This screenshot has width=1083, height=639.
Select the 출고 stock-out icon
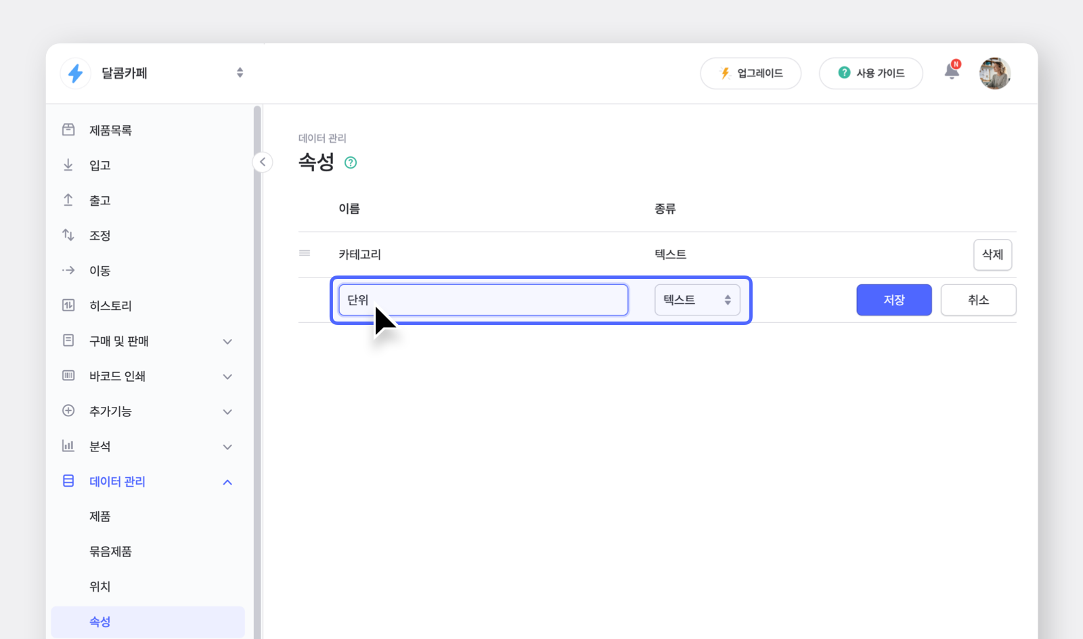(x=68, y=200)
